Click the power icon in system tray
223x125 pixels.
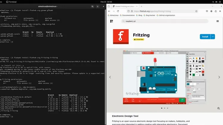[220, 2]
